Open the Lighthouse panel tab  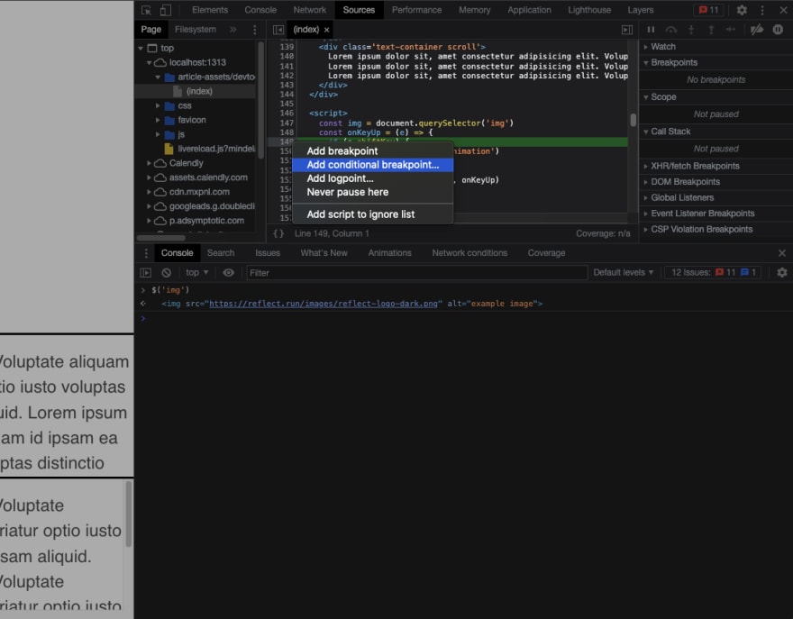click(x=589, y=10)
